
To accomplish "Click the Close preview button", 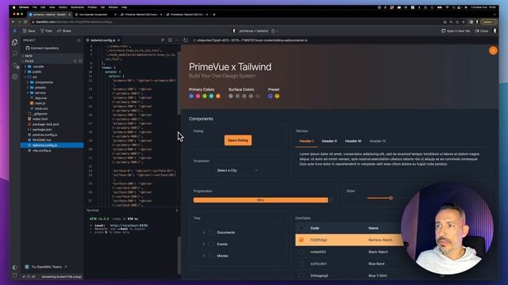I will (x=482, y=31).
